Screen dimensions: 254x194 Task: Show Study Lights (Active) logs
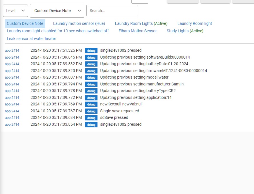(x=185, y=31)
